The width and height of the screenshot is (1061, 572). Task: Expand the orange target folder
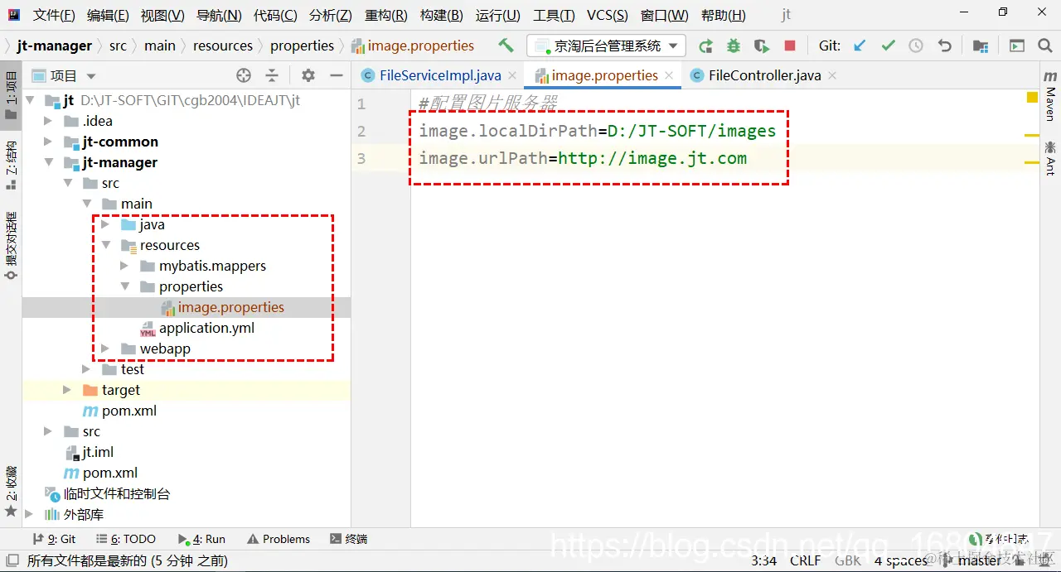click(x=68, y=390)
